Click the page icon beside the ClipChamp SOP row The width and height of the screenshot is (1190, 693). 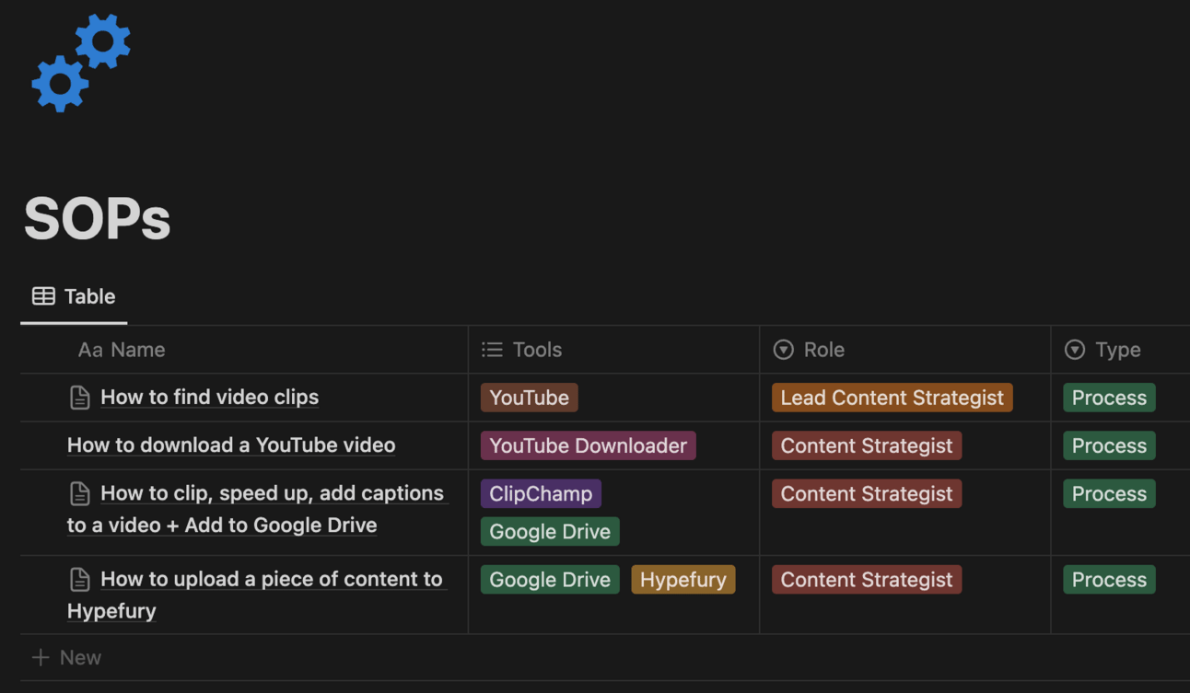[x=80, y=493]
